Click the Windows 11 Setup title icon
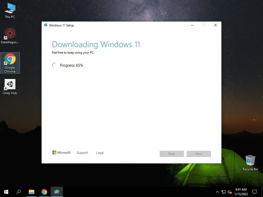Image resolution: width=263 pixels, height=197 pixels. (x=45, y=25)
